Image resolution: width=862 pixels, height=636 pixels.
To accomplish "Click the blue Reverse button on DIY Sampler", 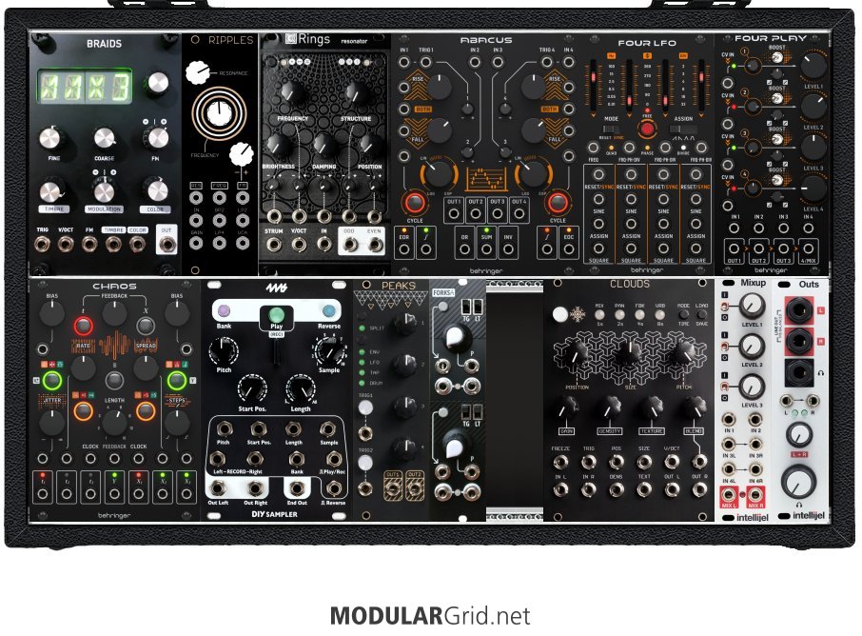I will 329,312.
